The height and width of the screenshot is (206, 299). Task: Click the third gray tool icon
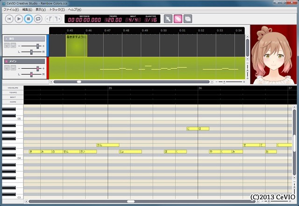pyautogui.click(x=188, y=19)
